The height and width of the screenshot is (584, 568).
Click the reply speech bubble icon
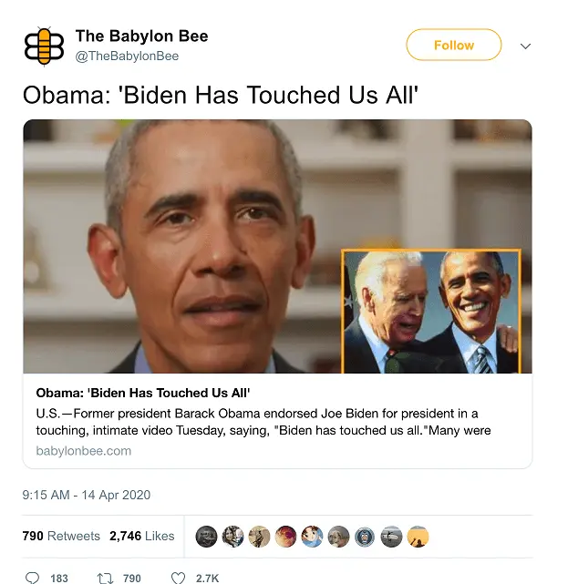point(32,578)
